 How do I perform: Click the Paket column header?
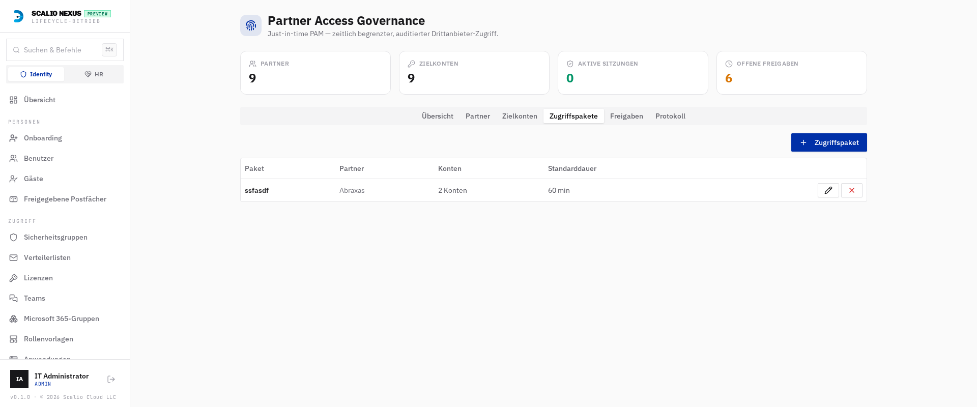point(254,168)
